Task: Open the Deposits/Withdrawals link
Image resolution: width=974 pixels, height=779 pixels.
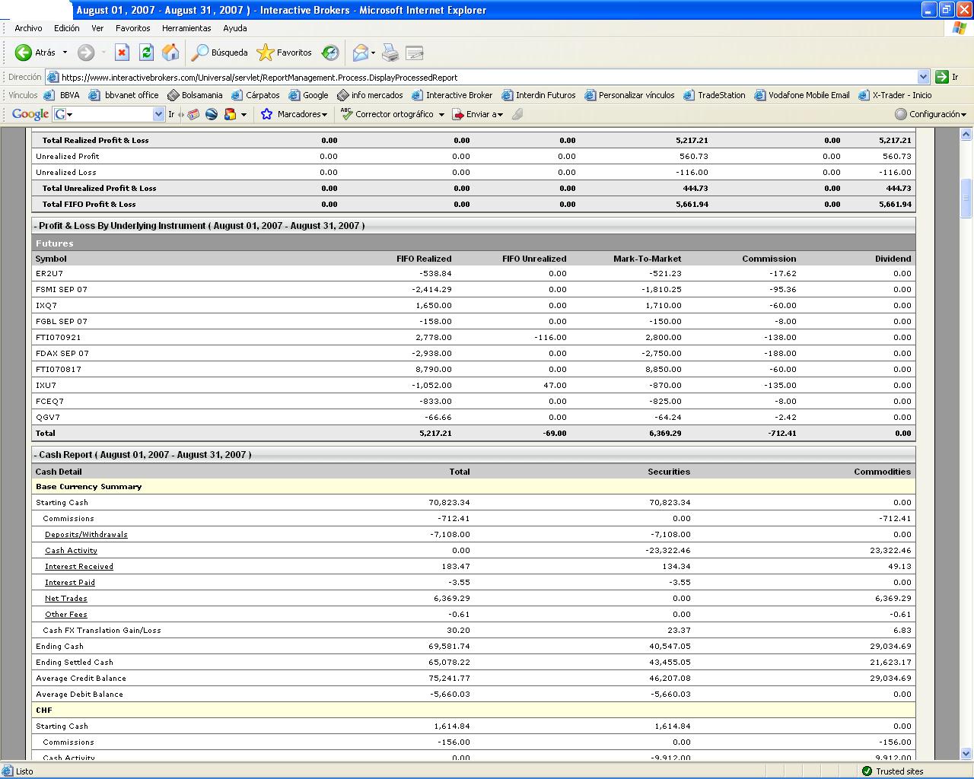Action: coord(86,535)
